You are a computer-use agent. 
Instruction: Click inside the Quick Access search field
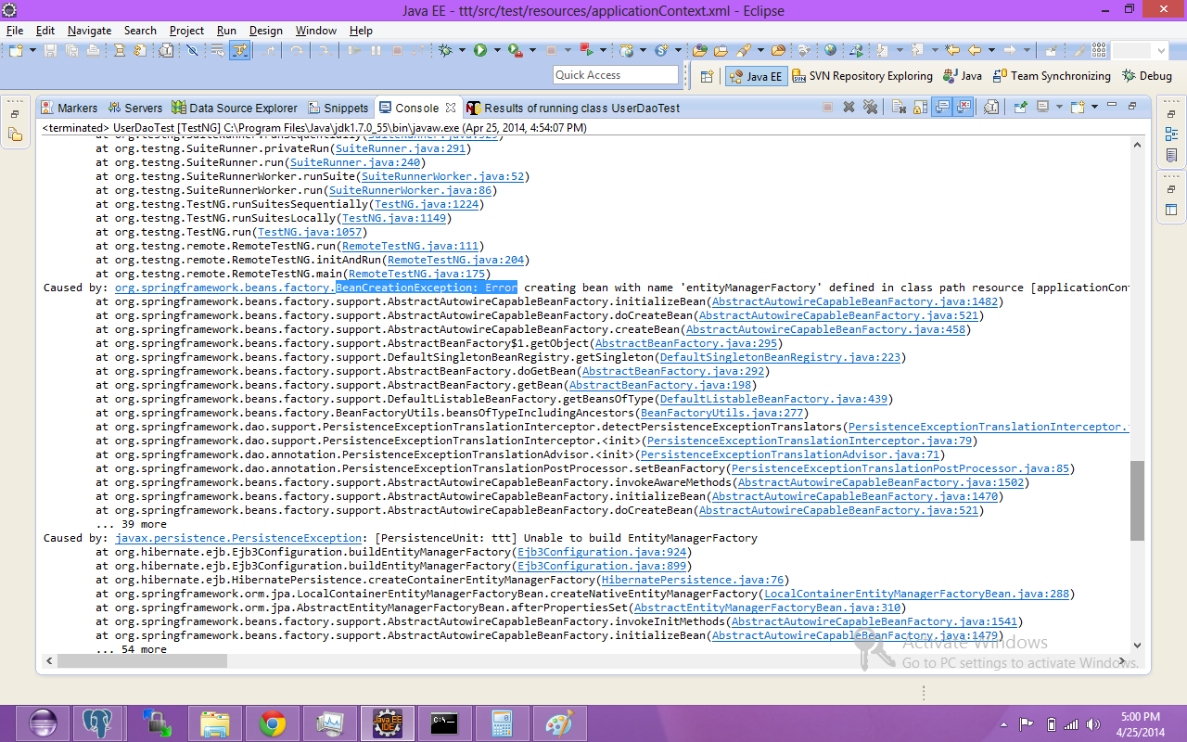616,75
